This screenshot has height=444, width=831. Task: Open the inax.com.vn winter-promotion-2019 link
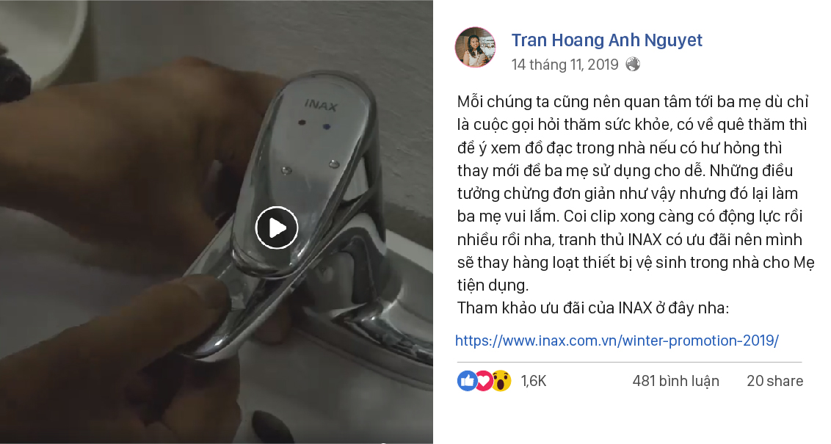point(617,340)
